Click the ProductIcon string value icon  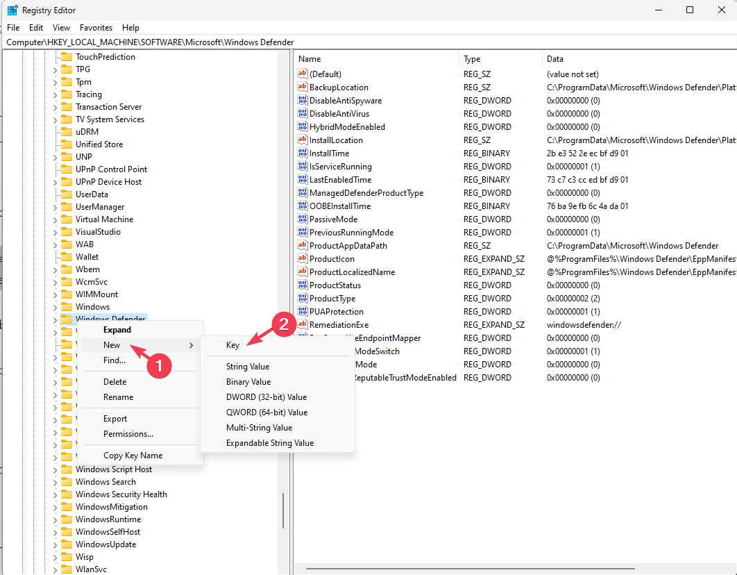pyautogui.click(x=303, y=258)
